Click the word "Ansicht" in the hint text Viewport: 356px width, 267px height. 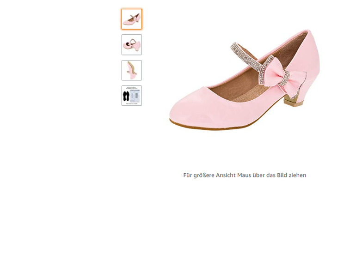tap(226, 175)
